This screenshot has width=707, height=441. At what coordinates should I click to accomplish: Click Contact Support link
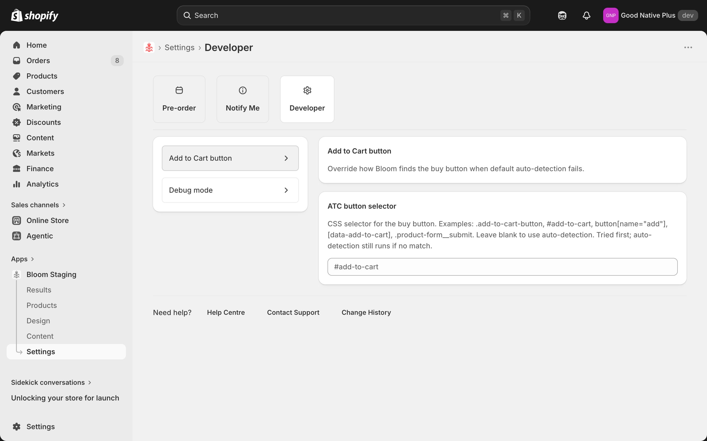[293, 312]
